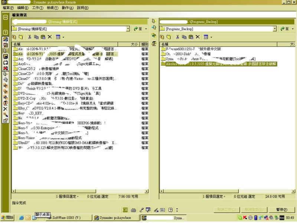297x223 pixels.
Task: Open the 檔案(F) menu
Action: 8,8
